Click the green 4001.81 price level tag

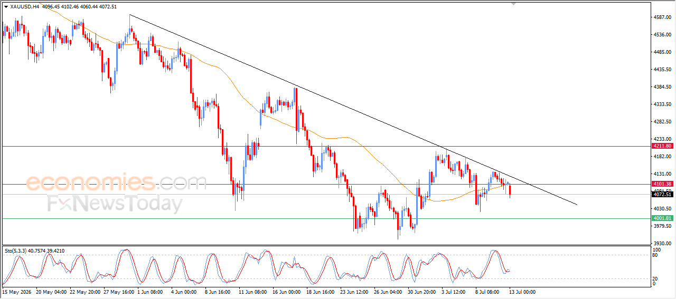(662, 218)
